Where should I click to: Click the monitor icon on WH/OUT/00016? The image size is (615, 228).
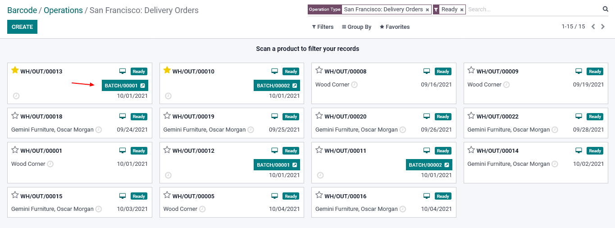coord(427,196)
